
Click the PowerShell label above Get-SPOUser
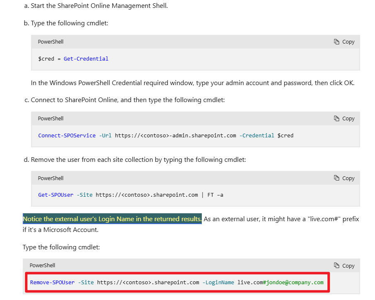(51, 178)
